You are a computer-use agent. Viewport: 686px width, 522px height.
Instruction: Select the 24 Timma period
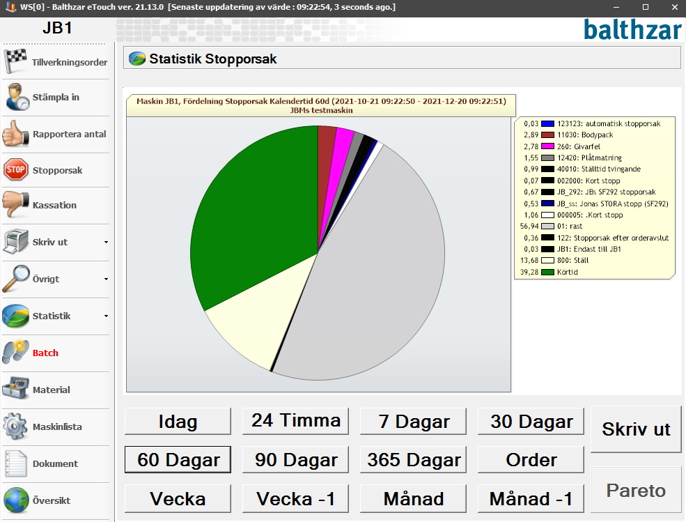(295, 421)
